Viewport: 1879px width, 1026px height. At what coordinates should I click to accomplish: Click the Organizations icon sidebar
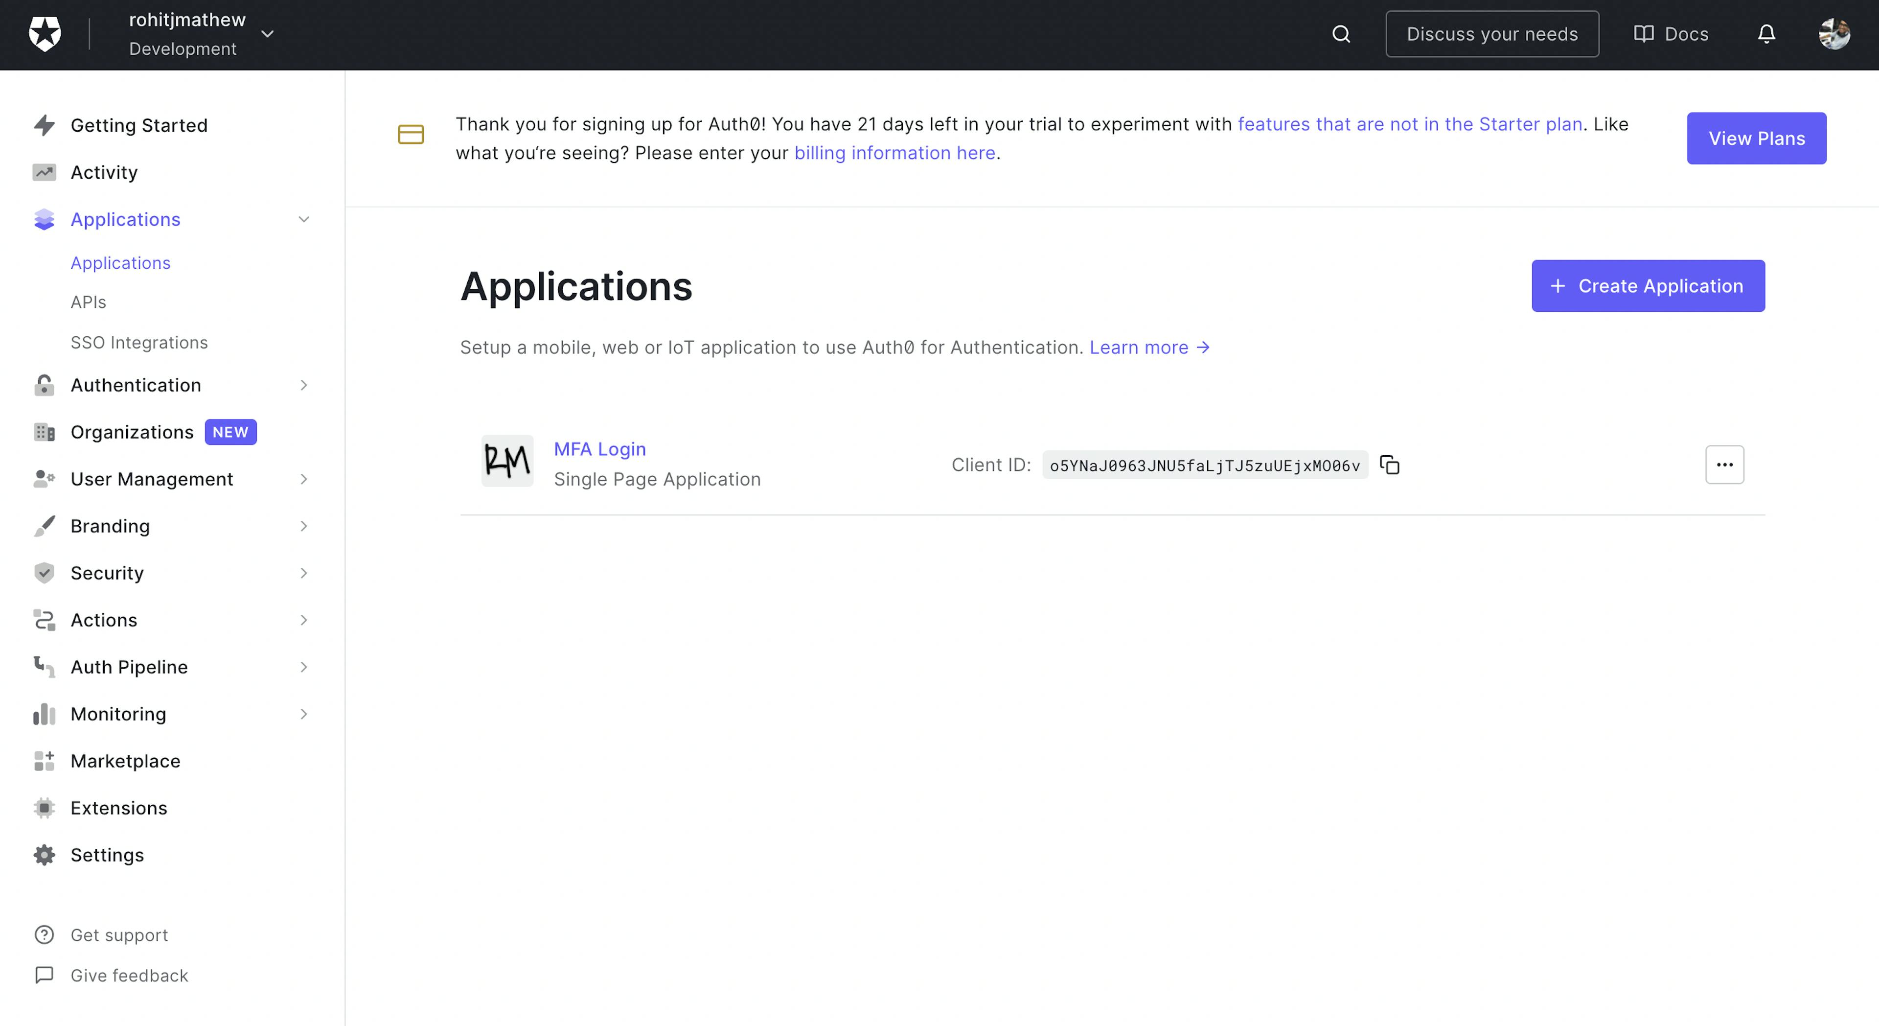[x=43, y=431]
